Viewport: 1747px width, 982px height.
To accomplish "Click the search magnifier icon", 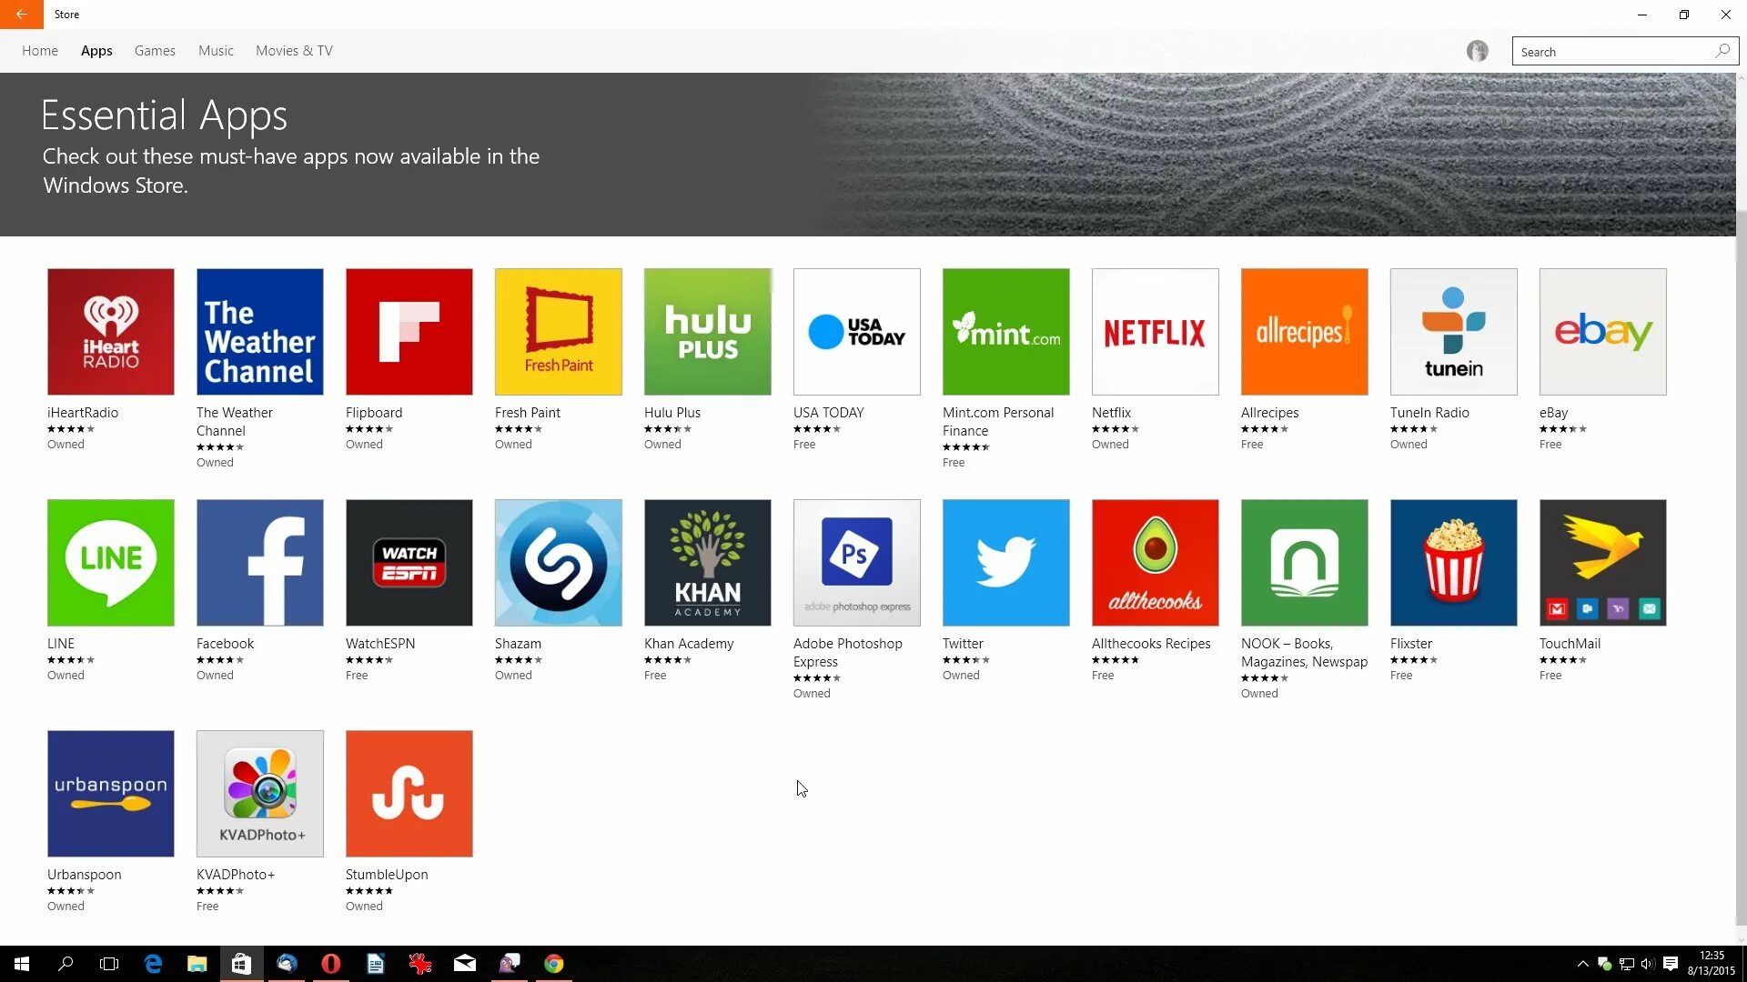I will pyautogui.click(x=1722, y=51).
